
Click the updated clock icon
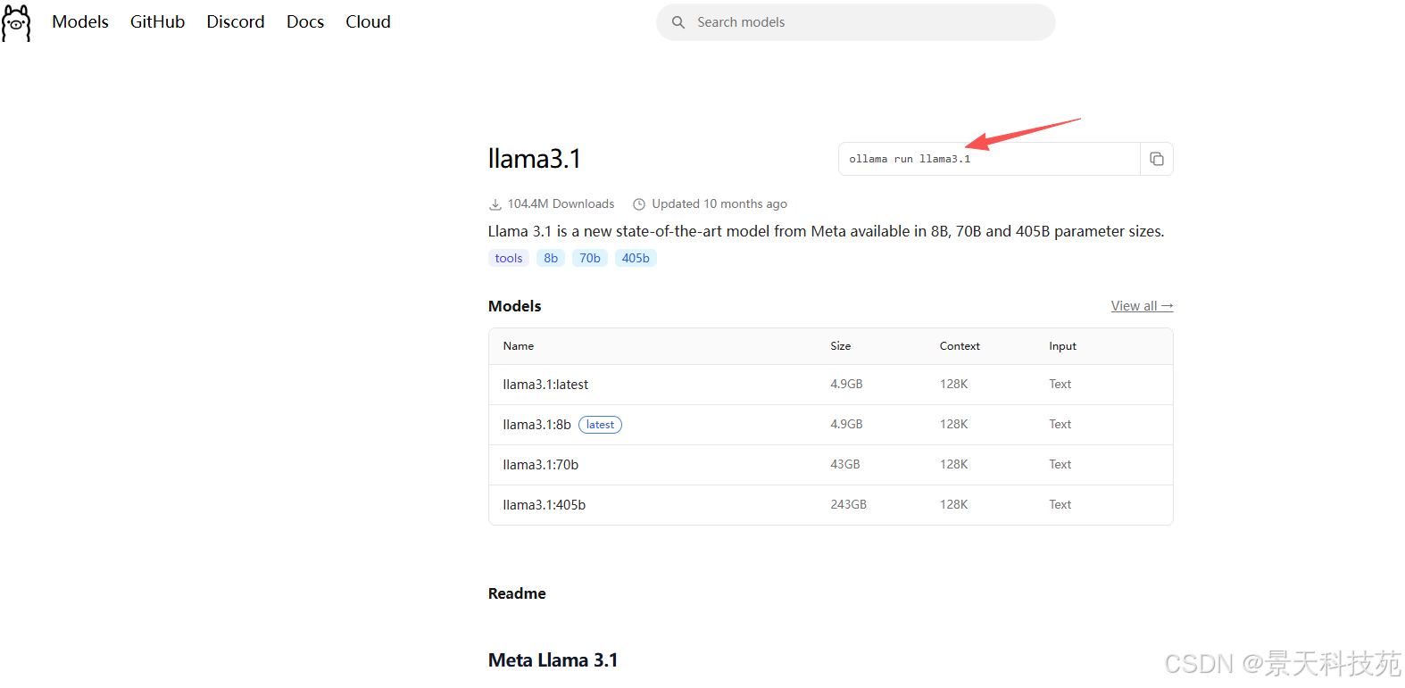[x=639, y=204]
